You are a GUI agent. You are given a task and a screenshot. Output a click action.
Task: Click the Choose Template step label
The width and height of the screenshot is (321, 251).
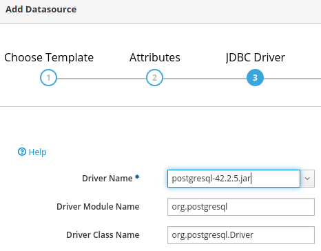pyautogui.click(x=49, y=57)
